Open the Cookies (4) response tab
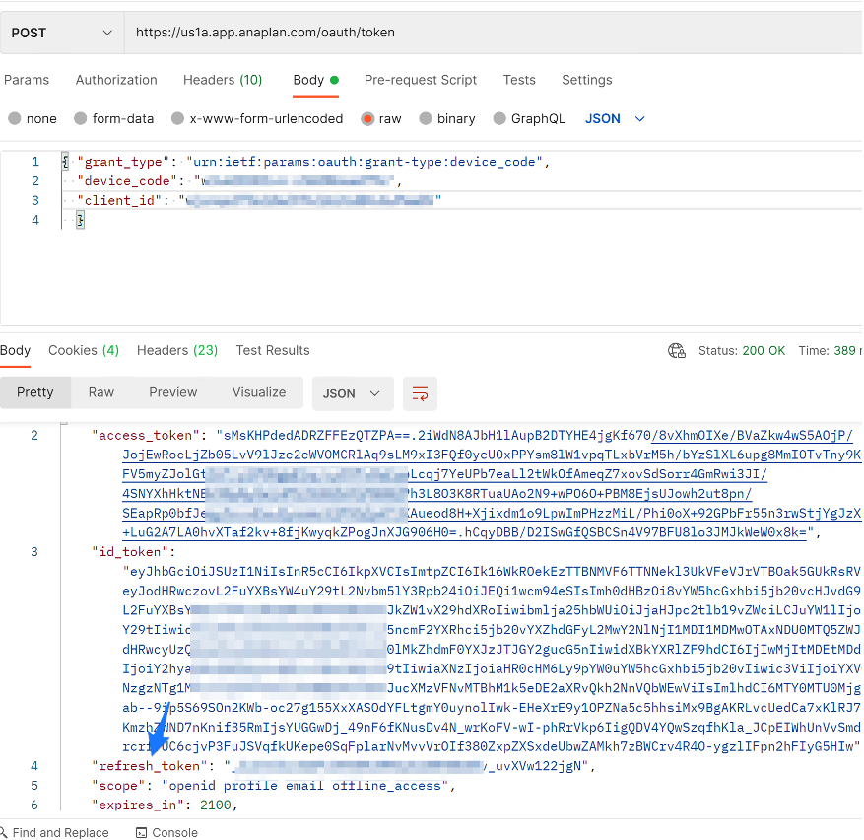864x840 pixels. point(84,350)
